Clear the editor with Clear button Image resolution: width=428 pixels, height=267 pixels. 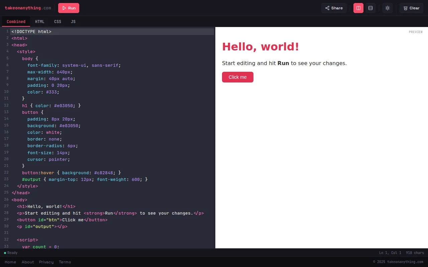click(x=411, y=8)
